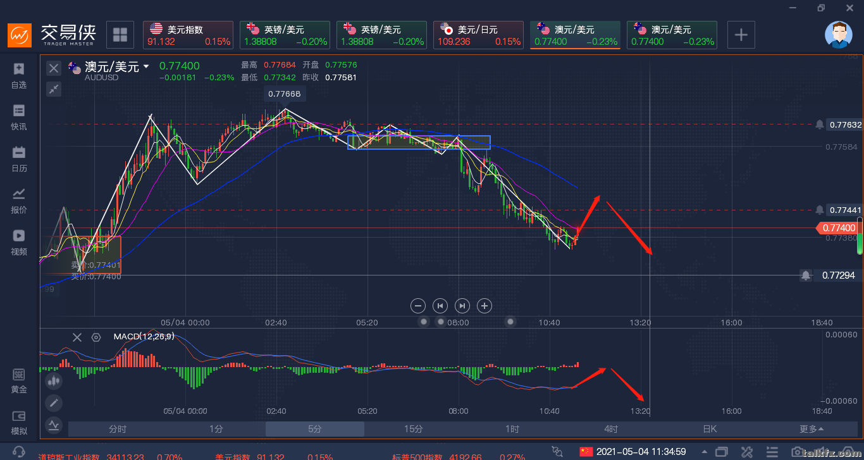The image size is (864, 460).
Task: Toggle the alert bell at 0.77294
Action: (x=806, y=275)
